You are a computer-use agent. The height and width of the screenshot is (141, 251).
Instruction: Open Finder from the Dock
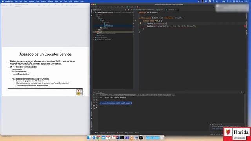[x=89, y=137]
